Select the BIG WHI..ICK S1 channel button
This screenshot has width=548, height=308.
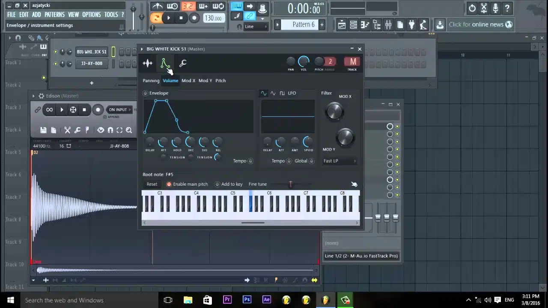click(92, 52)
